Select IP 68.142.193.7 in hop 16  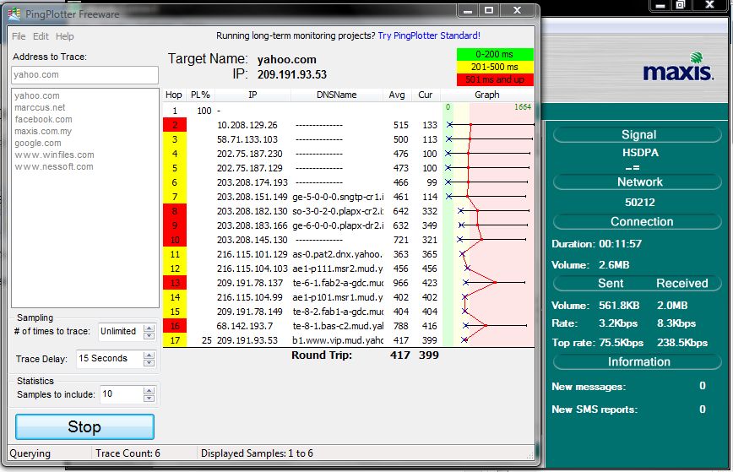coord(245,326)
